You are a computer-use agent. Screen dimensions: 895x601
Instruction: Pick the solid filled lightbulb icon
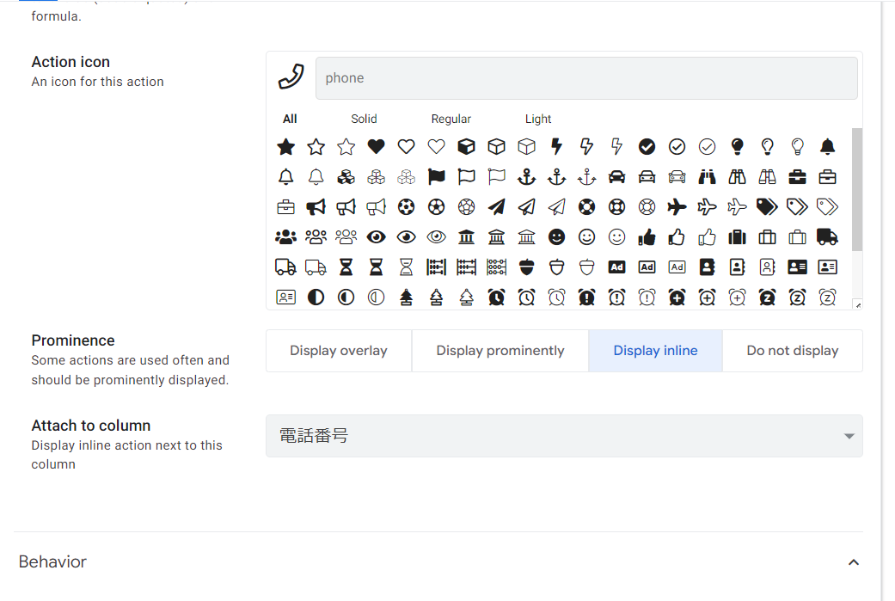pyautogui.click(x=737, y=147)
